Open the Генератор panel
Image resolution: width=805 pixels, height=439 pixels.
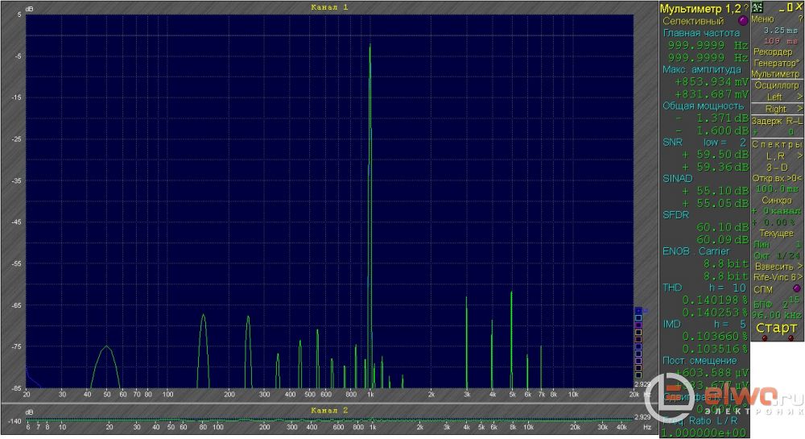[x=776, y=63]
